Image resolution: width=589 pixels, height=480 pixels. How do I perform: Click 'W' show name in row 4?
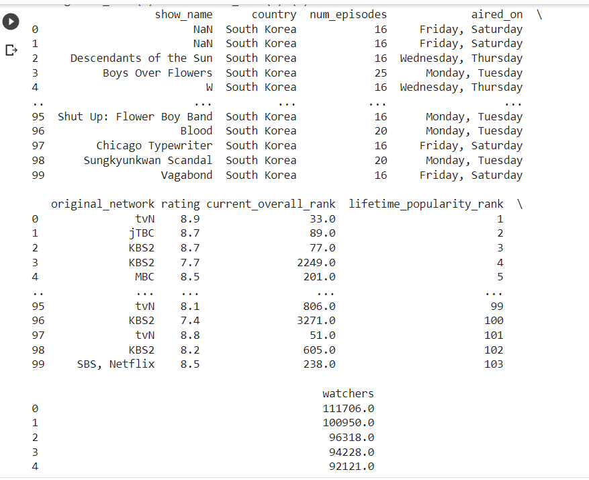tap(210, 87)
